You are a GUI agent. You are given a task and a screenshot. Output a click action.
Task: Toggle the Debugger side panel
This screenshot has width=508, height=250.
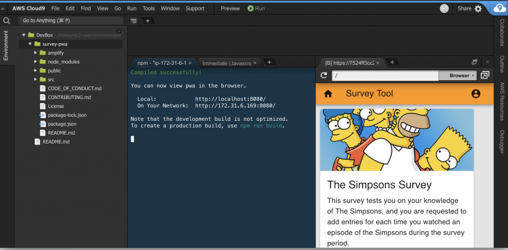502,142
